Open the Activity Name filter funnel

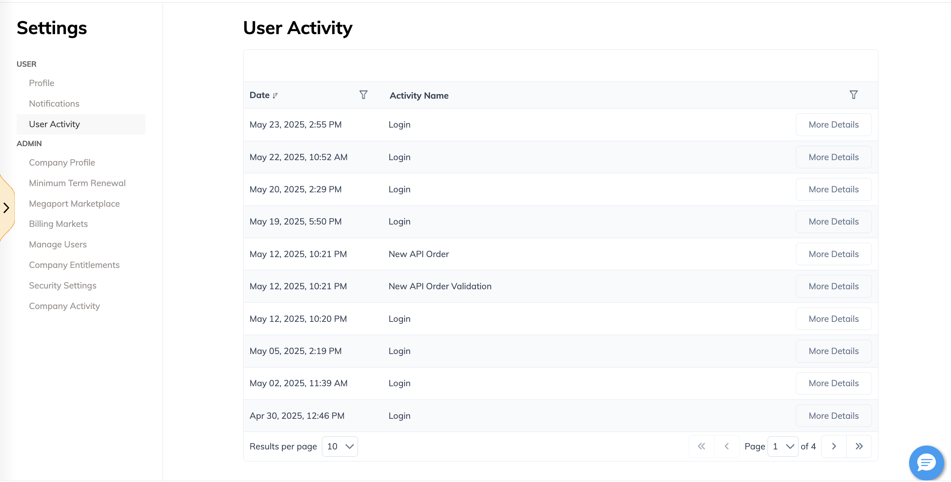[x=853, y=95]
